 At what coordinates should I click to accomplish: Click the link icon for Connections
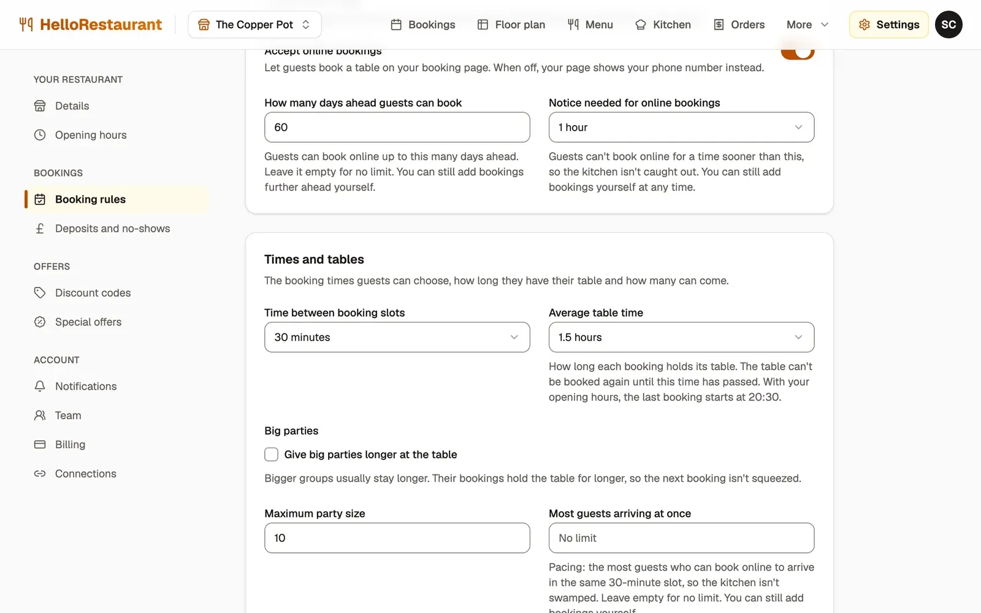(40, 474)
